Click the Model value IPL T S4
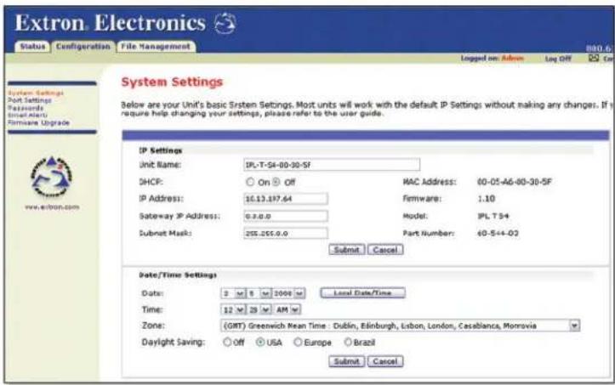The image size is (615, 385). (493, 216)
